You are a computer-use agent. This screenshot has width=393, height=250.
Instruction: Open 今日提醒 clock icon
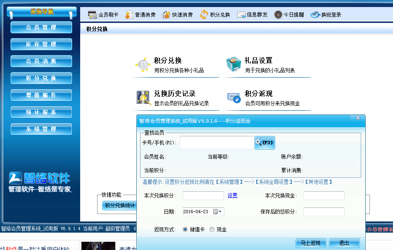pos(278,15)
